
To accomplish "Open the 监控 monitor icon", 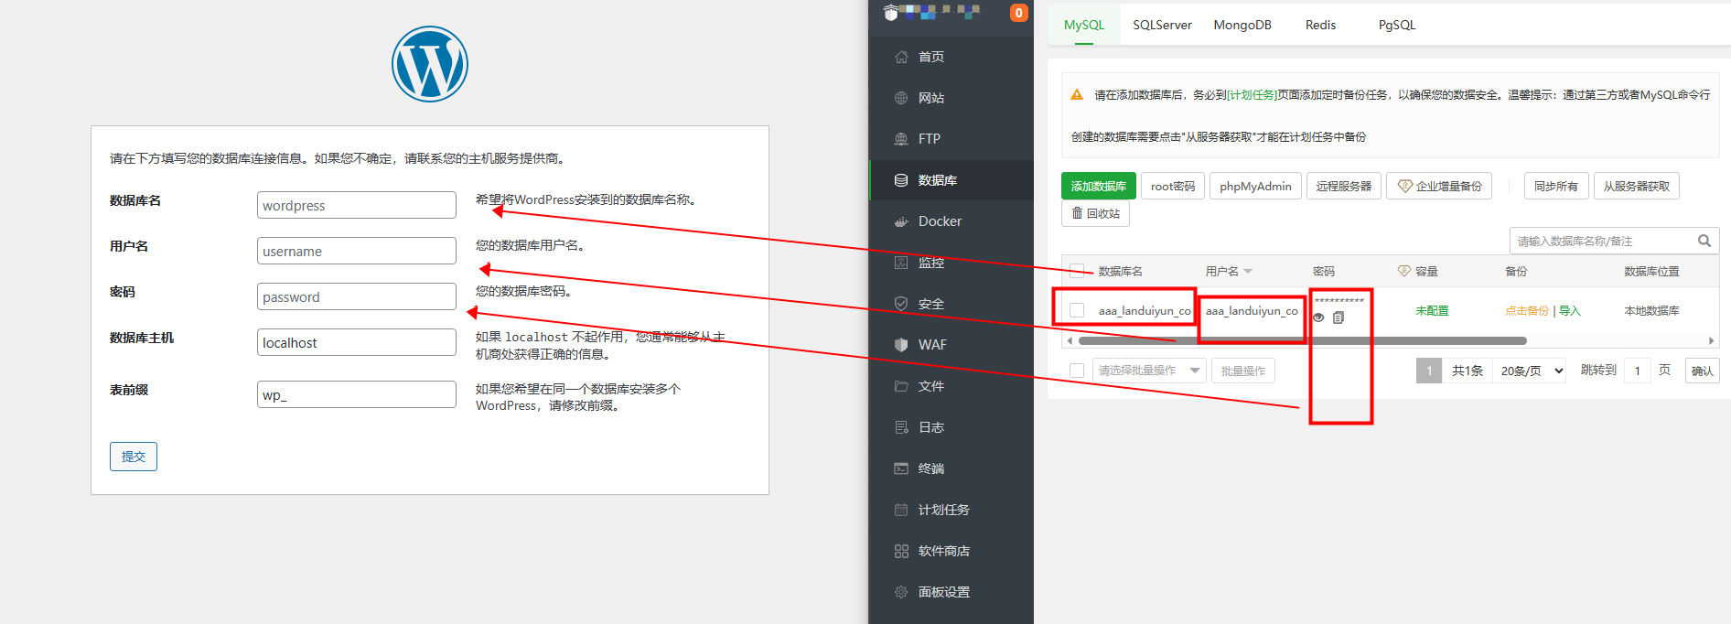I will click(x=901, y=263).
